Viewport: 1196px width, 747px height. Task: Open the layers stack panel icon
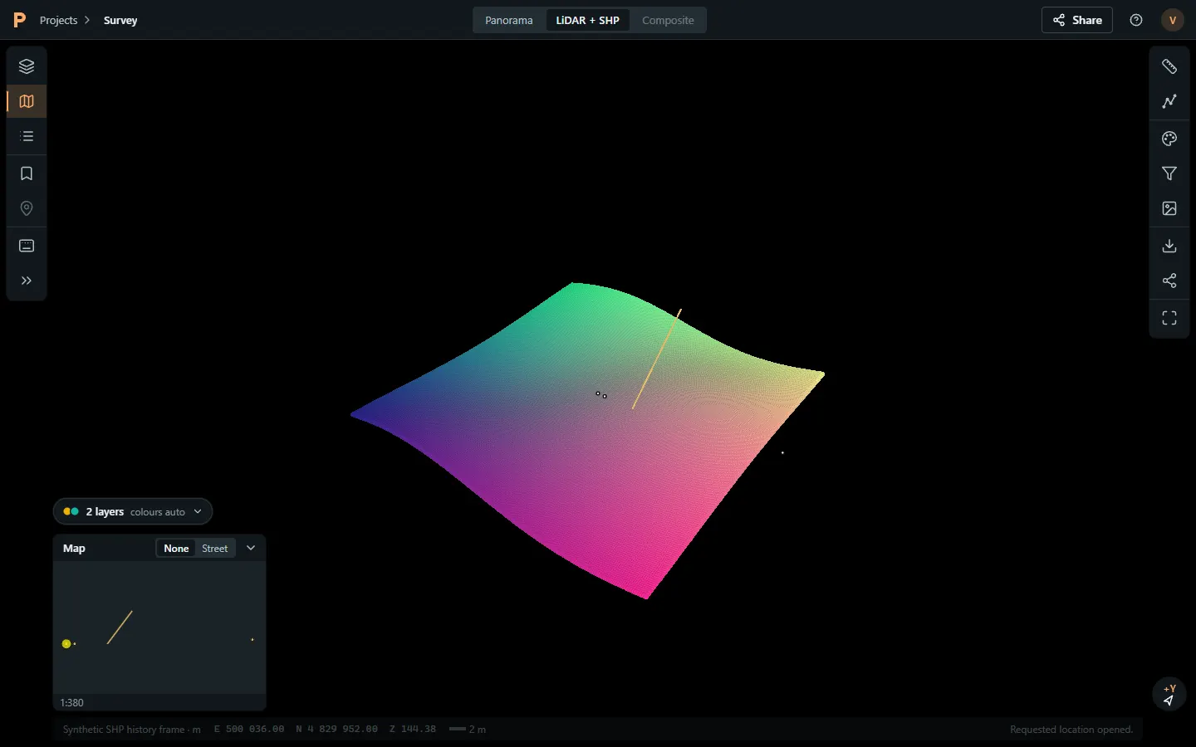pos(27,66)
